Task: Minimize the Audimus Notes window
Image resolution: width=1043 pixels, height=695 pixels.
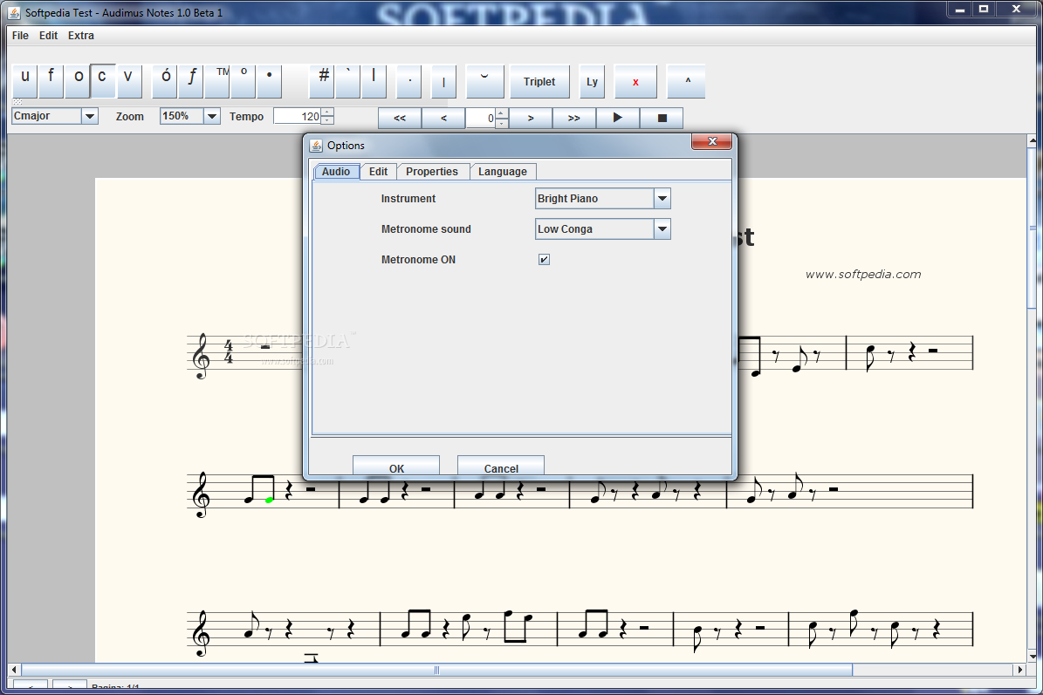Action: point(959,9)
